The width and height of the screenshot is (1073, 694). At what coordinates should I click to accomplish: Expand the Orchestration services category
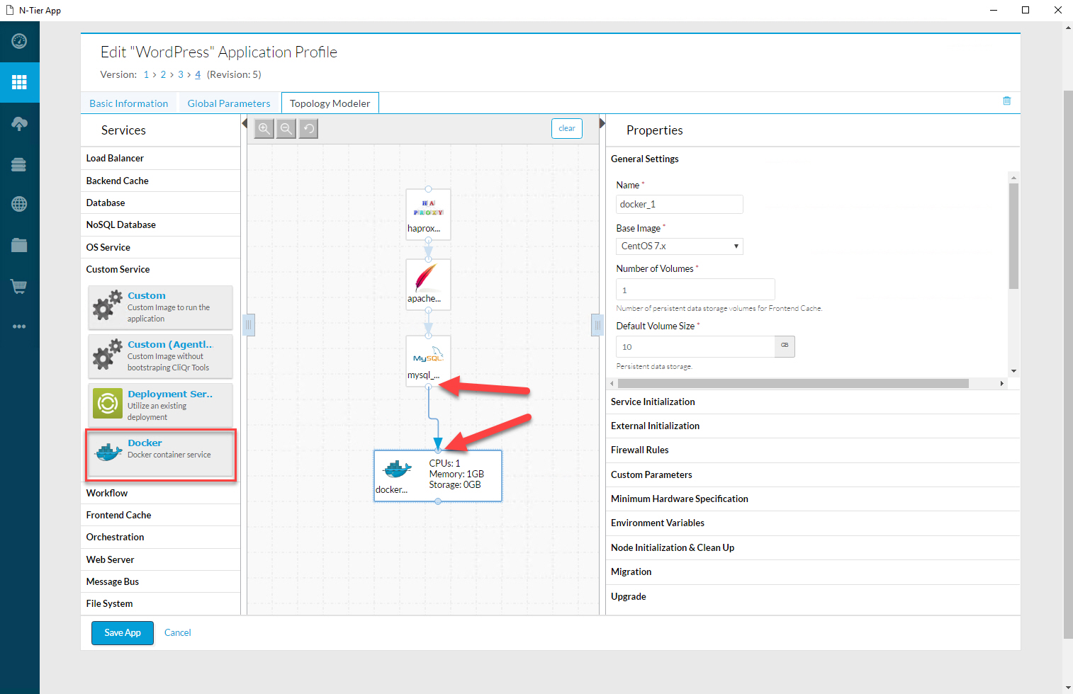(x=161, y=537)
